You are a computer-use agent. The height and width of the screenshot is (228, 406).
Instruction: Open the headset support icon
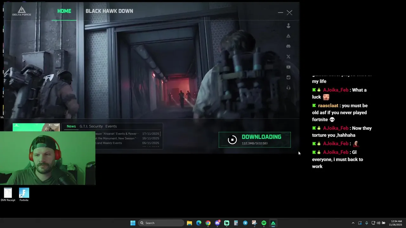pos(288,88)
